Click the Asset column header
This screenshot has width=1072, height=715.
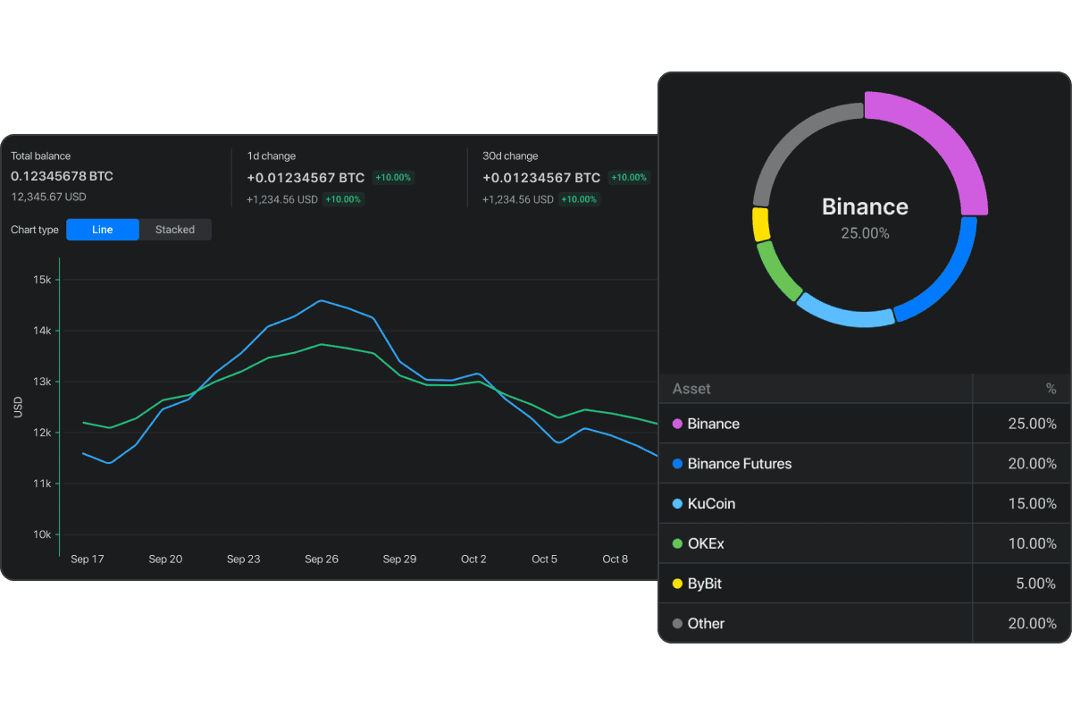(693, 388)
